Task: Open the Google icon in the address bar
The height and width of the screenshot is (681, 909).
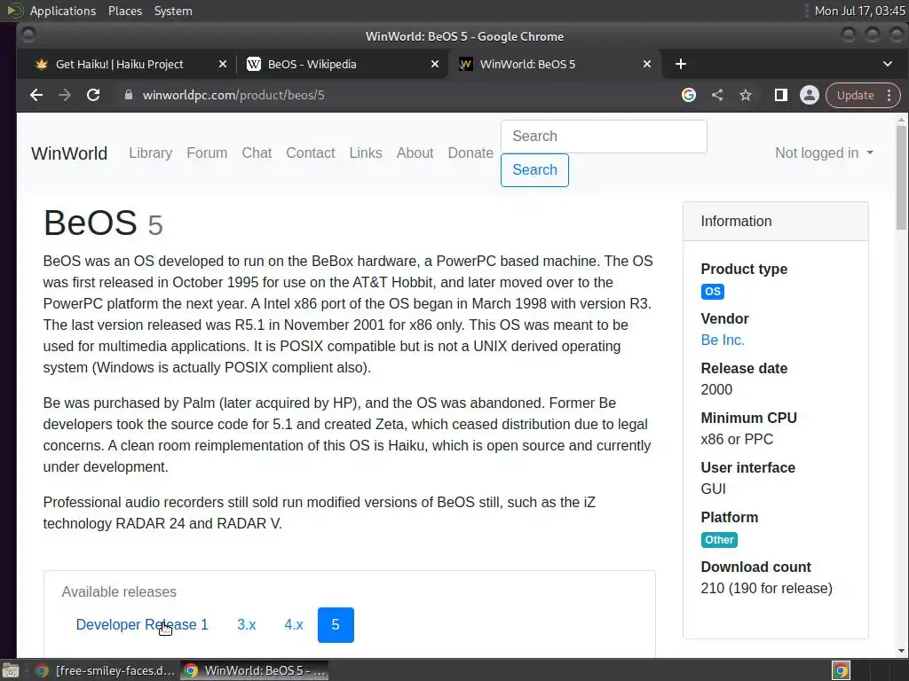Action: [689, 95]
